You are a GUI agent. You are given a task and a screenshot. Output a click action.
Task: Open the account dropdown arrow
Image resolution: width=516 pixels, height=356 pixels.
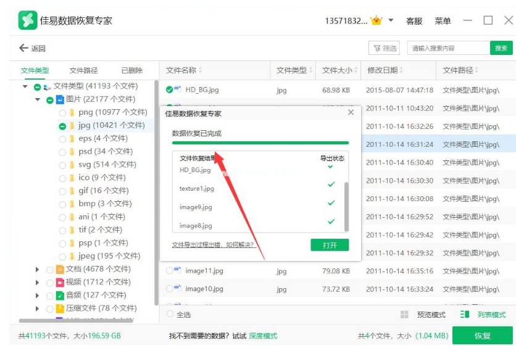[391, 20]
